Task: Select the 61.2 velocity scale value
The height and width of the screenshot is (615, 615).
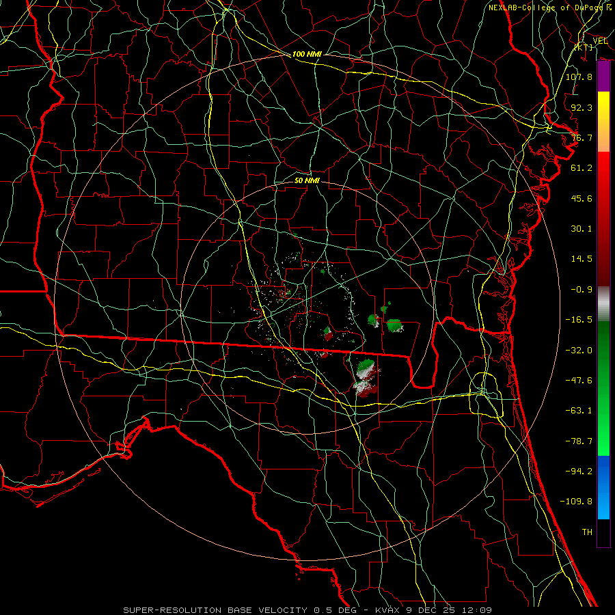Action: coord(582,167)
